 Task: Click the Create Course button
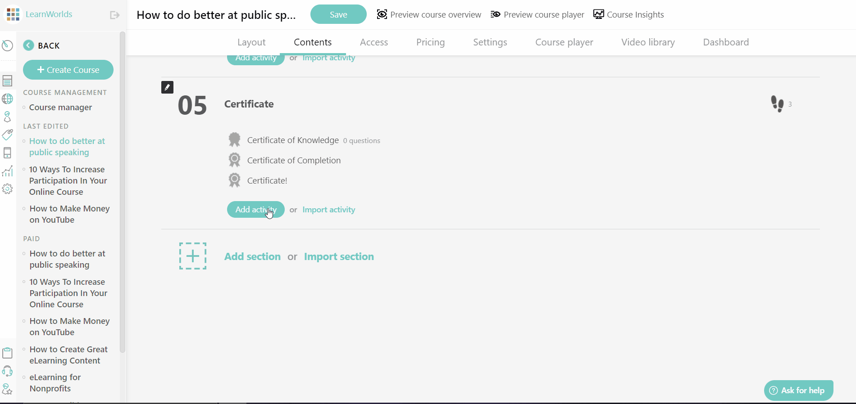68,70
